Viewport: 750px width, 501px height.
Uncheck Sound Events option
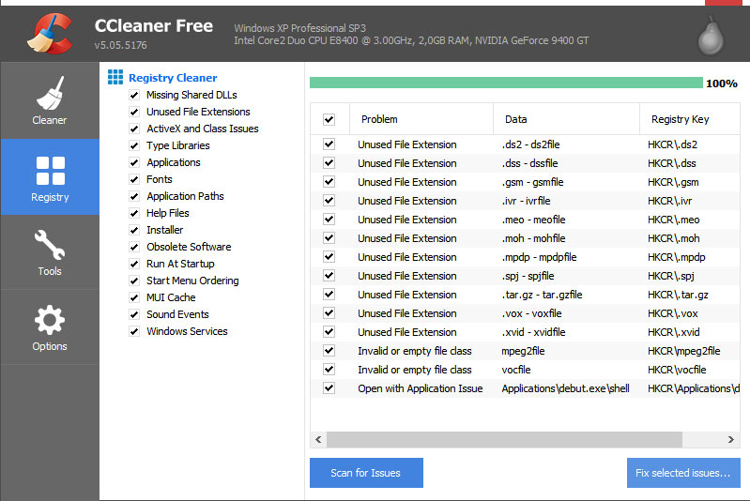[134, 314]
